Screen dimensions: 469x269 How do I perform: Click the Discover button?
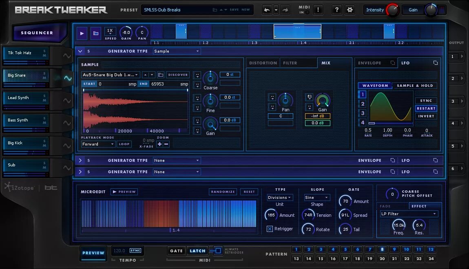(178, 75)
